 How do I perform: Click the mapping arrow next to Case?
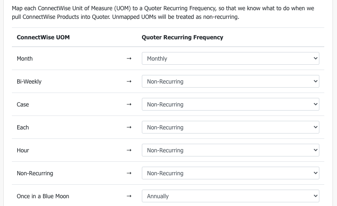[129, 104]
